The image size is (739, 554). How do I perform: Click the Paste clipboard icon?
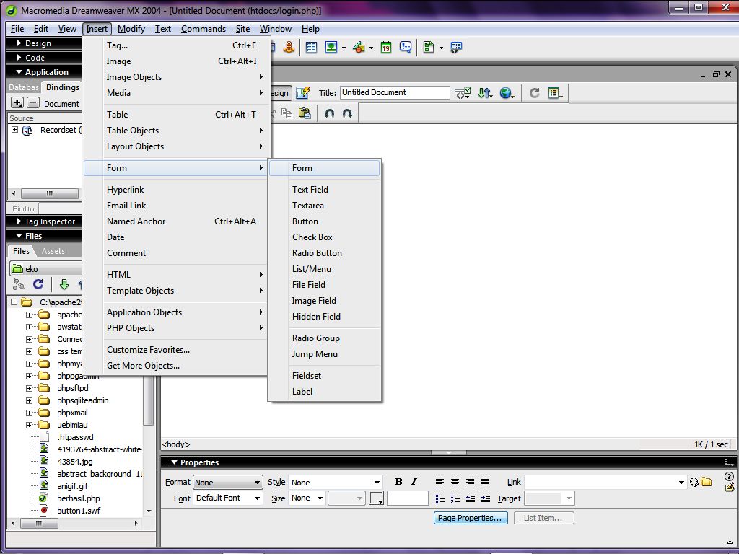[x=305, y=113]
